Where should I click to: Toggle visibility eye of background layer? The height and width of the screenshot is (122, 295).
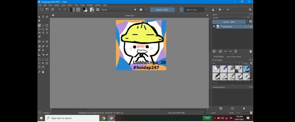tap(214, 27)
